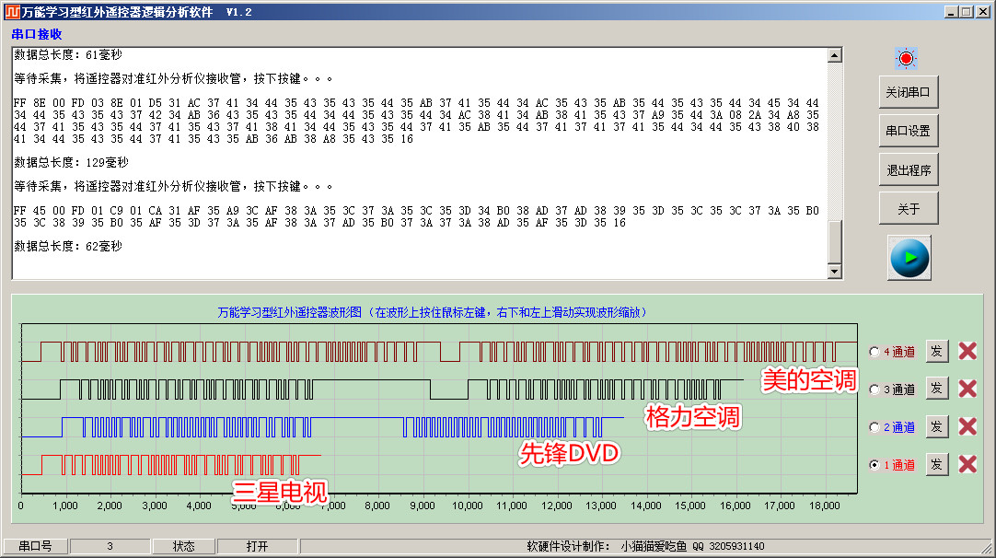This screenshot has height=558, width=996.
Task: Click the channel 2 blue waveform
Action: 323,427
